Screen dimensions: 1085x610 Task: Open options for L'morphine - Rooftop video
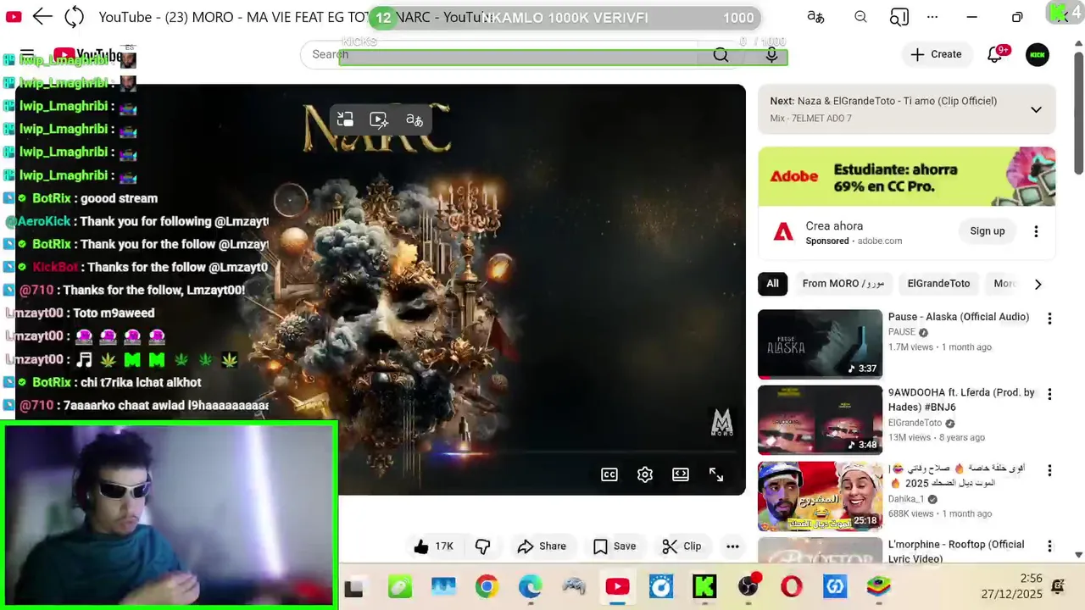(x=1049, y=546)
